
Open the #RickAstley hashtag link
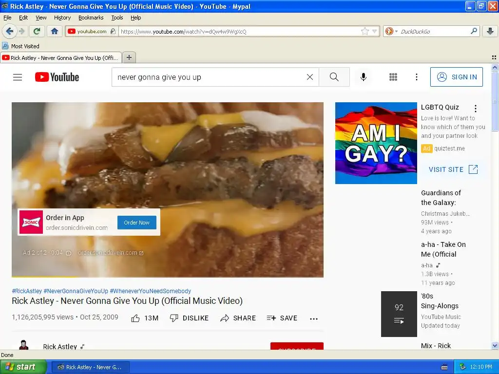tap(27, 291)
